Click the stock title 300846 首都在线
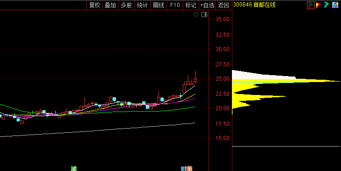Image resolution: width=341 pixels, height=171 pixels. pos(254,5)
